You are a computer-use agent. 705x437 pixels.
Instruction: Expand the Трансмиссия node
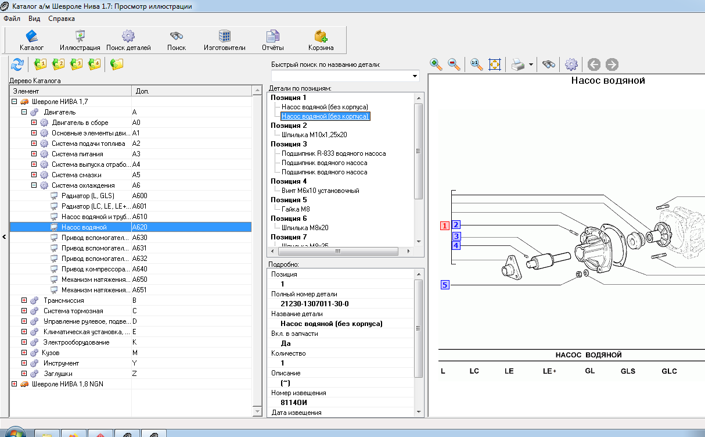click(24, 300)
